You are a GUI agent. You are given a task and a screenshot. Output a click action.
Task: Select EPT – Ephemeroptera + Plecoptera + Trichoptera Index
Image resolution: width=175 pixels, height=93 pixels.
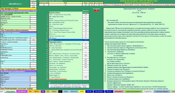click(66, 54)
